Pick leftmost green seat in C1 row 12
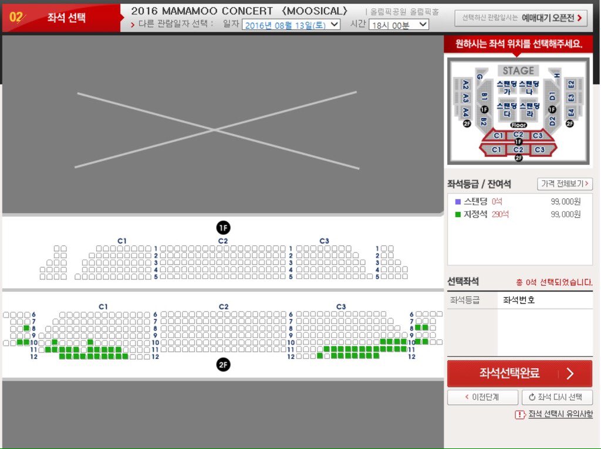601x449 pixels. point(62,356)
